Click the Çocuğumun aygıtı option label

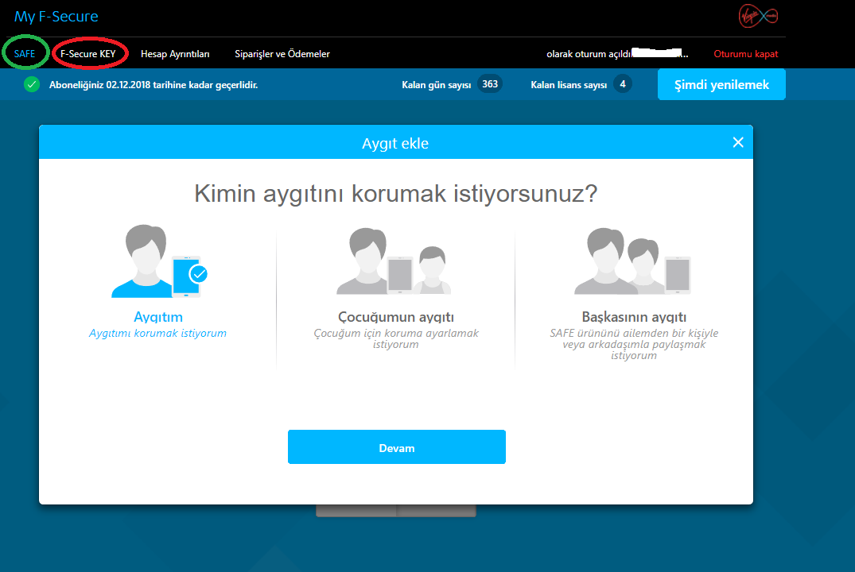pyautogui.click(x=396, y=317)
